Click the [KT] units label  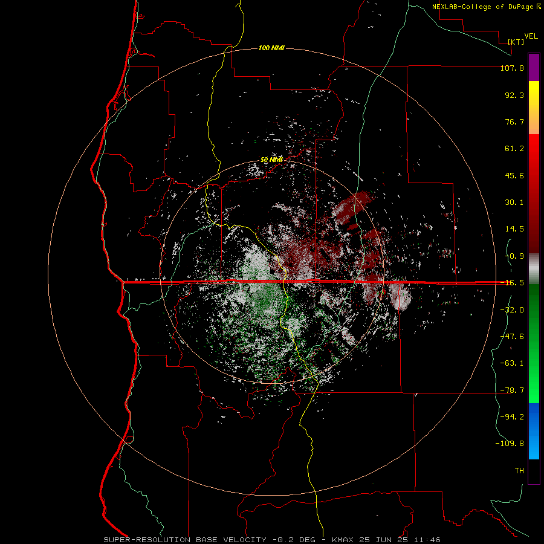[516, 42]
